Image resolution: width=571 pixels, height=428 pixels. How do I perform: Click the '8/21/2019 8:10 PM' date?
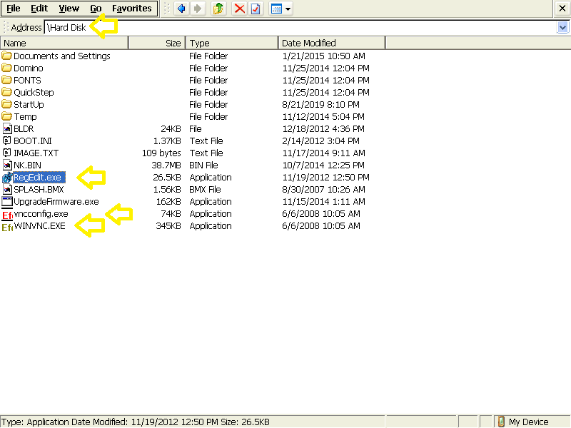[x=320, y=104]
